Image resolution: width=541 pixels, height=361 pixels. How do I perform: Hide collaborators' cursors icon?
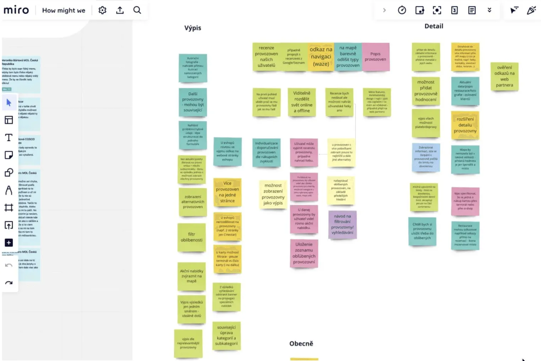tap(514, 10)
